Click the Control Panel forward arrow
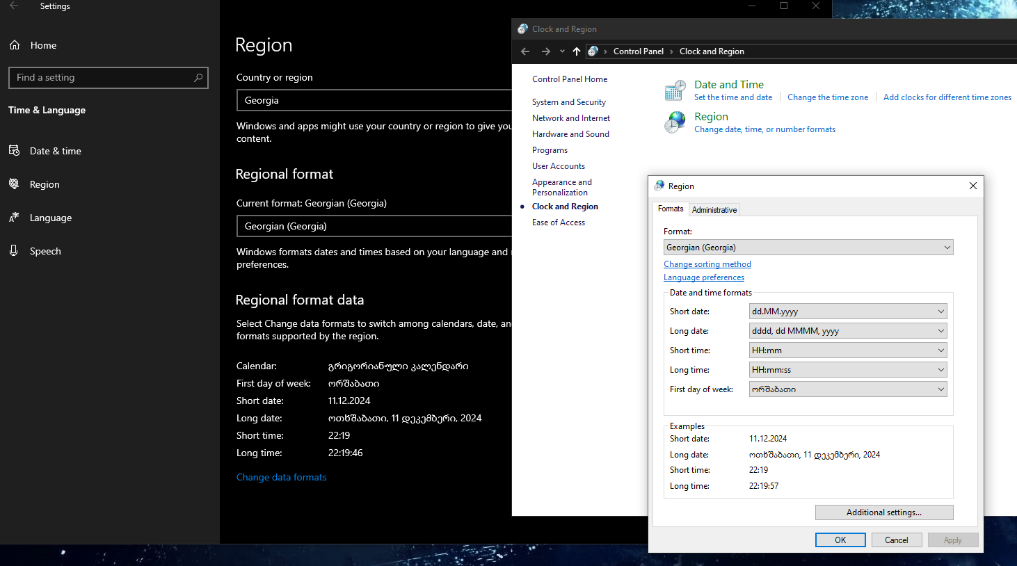This screenshot has height=566, width=1017. click(546, 51)
